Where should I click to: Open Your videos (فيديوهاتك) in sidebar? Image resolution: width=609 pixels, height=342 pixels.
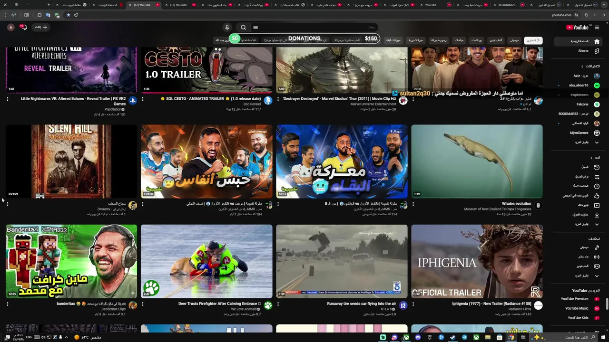click(578, 205)
